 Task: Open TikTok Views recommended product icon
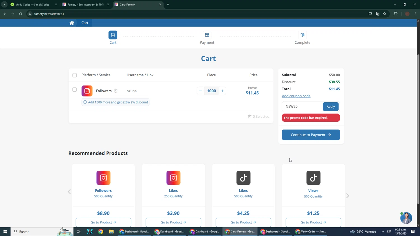(x=313, y=178)
